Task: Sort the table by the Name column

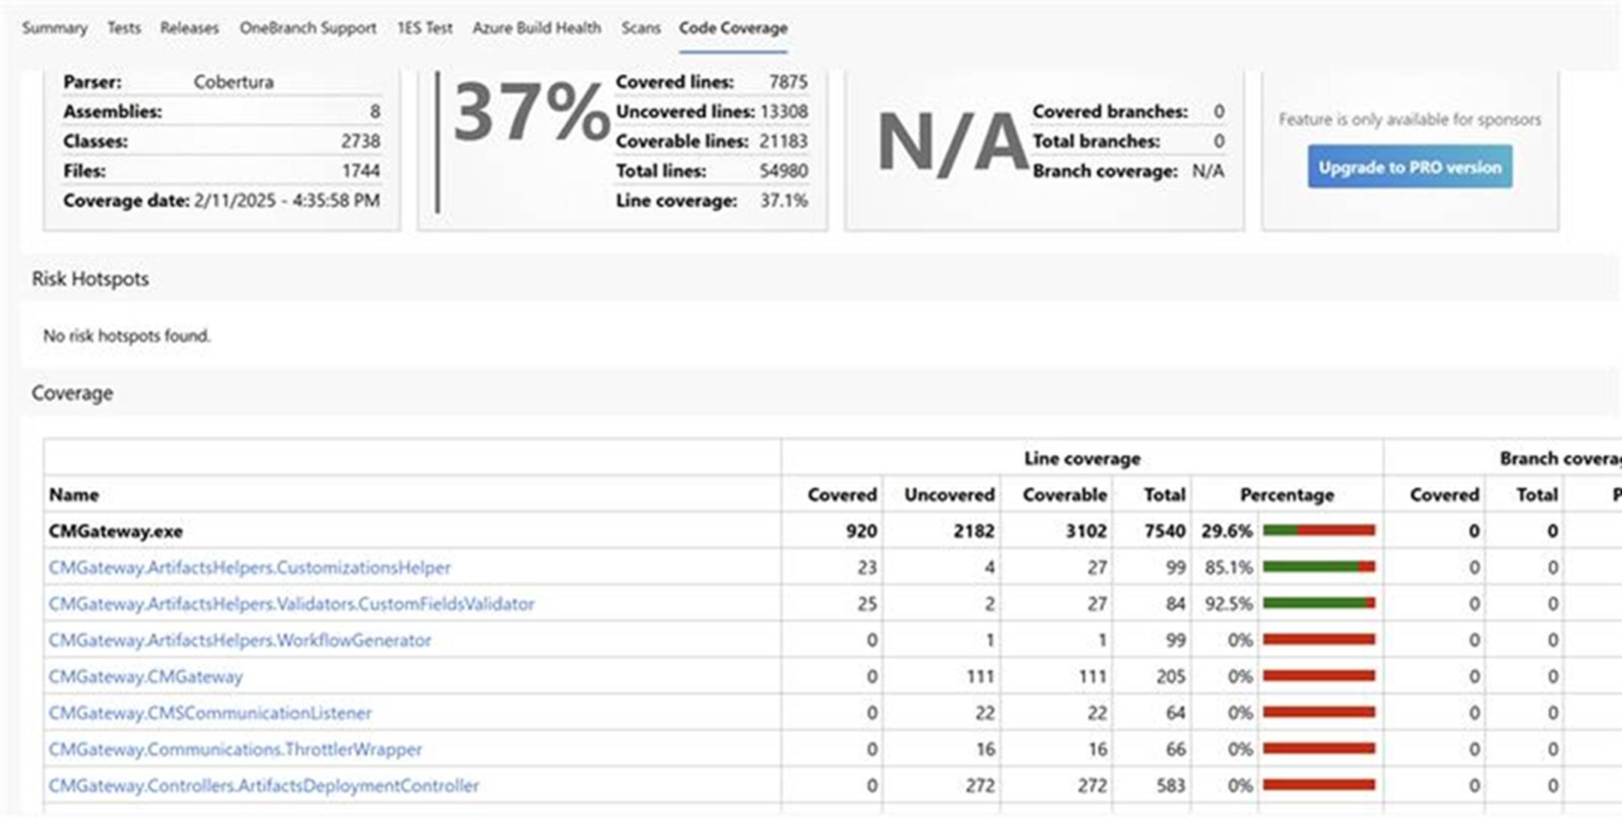Action: (x=73, y=495)
